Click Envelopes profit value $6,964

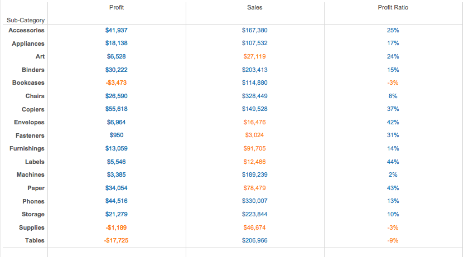[x=117, y=122]
